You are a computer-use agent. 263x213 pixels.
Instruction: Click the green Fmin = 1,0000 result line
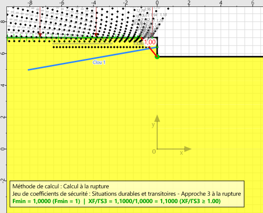[116, 201]
